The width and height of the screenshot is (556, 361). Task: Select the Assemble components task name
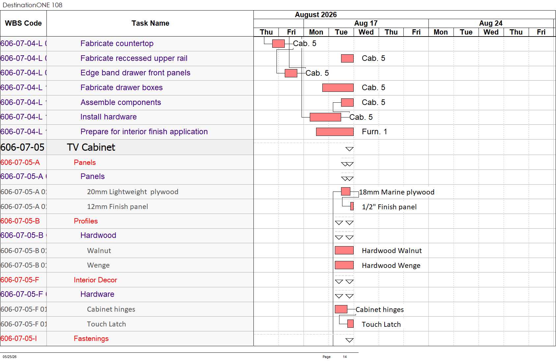[121, 102]
